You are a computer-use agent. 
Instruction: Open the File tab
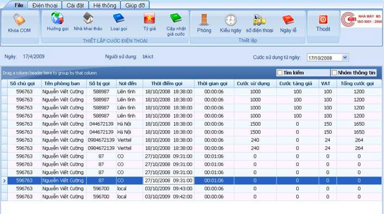tap(19, 5)
